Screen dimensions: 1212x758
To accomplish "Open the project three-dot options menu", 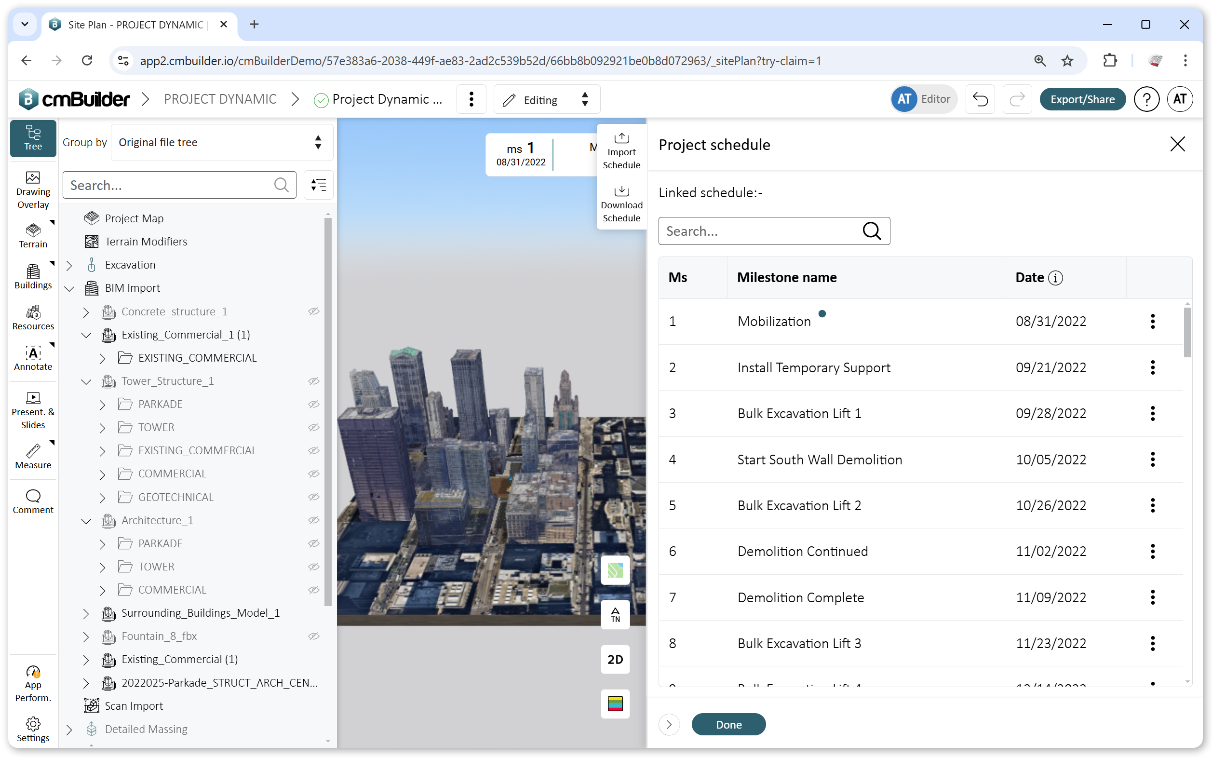I will (x=471, y=99).
